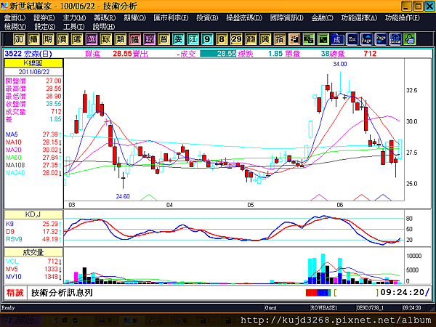
Task: Click the KD,J indicator panel header
Action: [33, 214]
